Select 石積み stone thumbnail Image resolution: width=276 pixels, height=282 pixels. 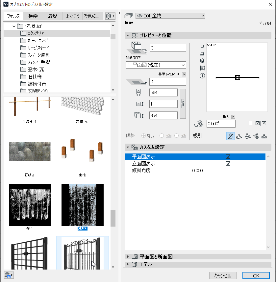30,151
